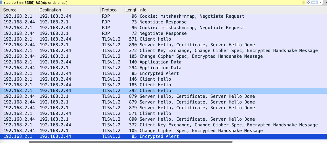Viewport: 327px width, 143px height.
Task: Select the unselected Encrypted Alert packet row
Action: click(x=163, y=74)
